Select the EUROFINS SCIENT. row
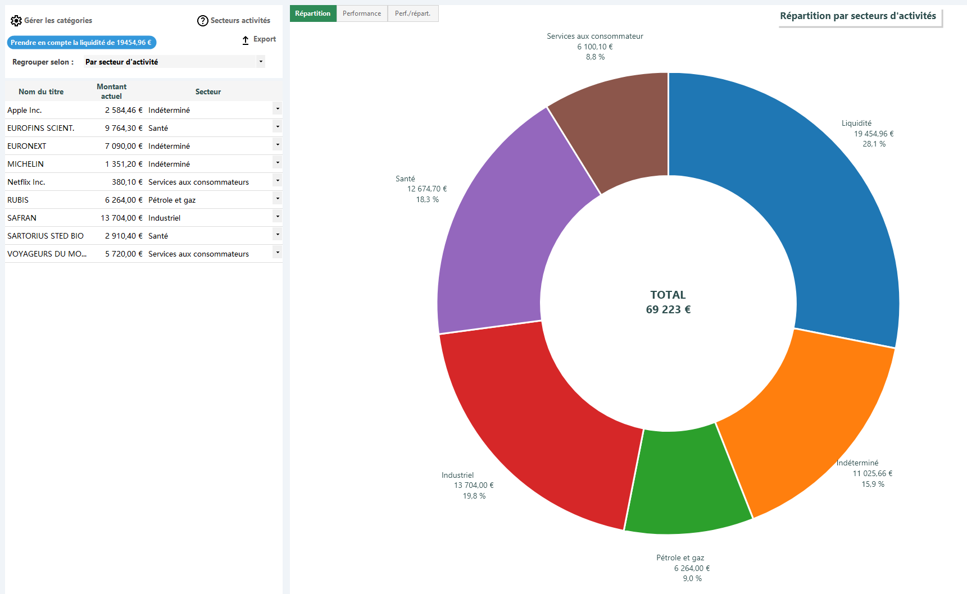The image size is (967, 594). [144, 128]
